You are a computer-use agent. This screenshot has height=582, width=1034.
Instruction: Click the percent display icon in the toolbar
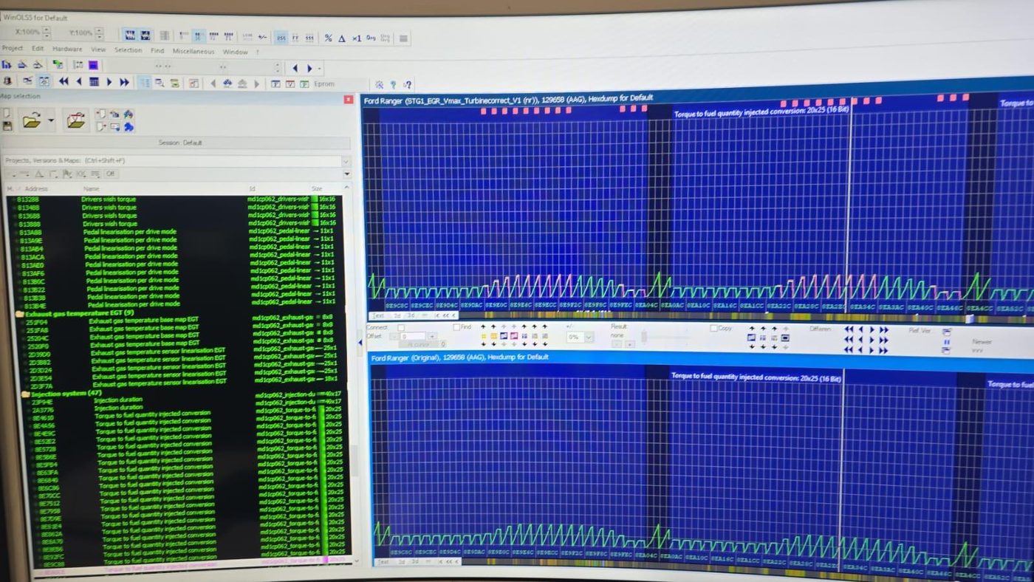coord(329,38)
